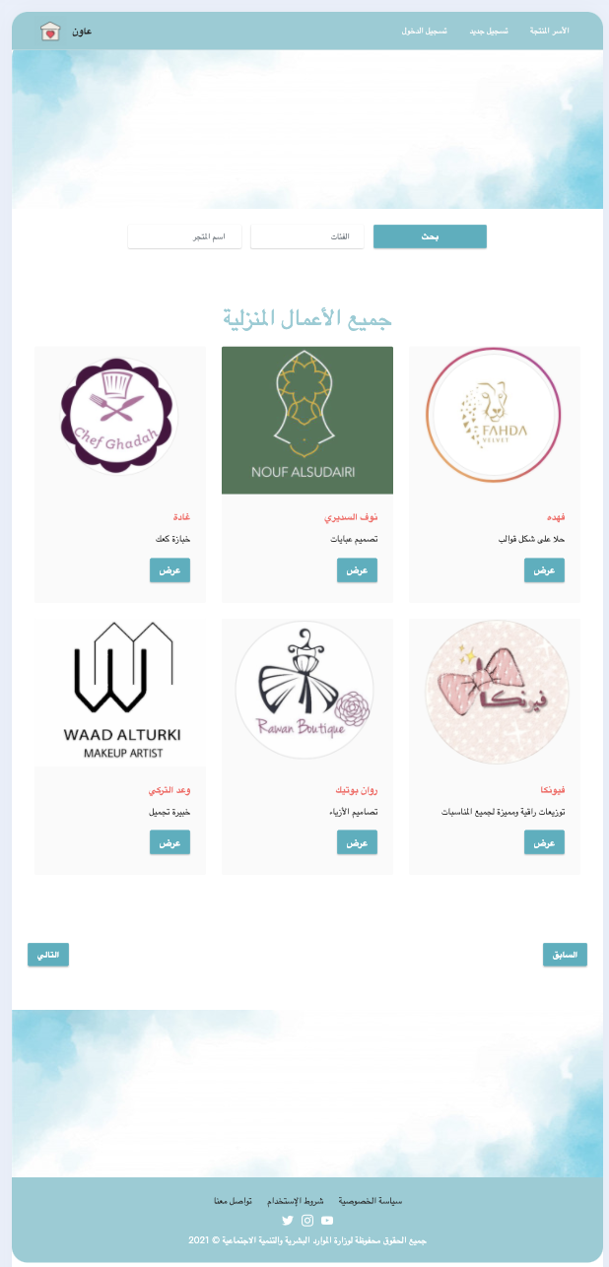609x1267 pixels.
Task: Open the YouTube icon in footer
Action: [x=327, y=1221]
